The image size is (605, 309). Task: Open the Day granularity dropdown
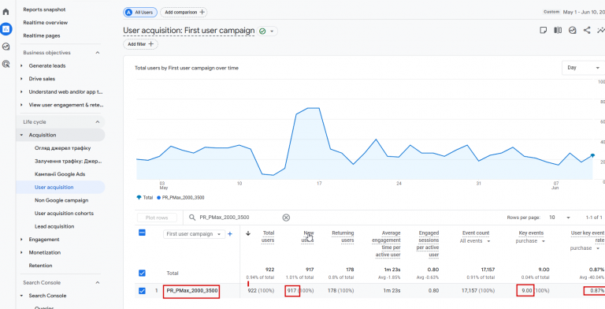click(584, 68)
